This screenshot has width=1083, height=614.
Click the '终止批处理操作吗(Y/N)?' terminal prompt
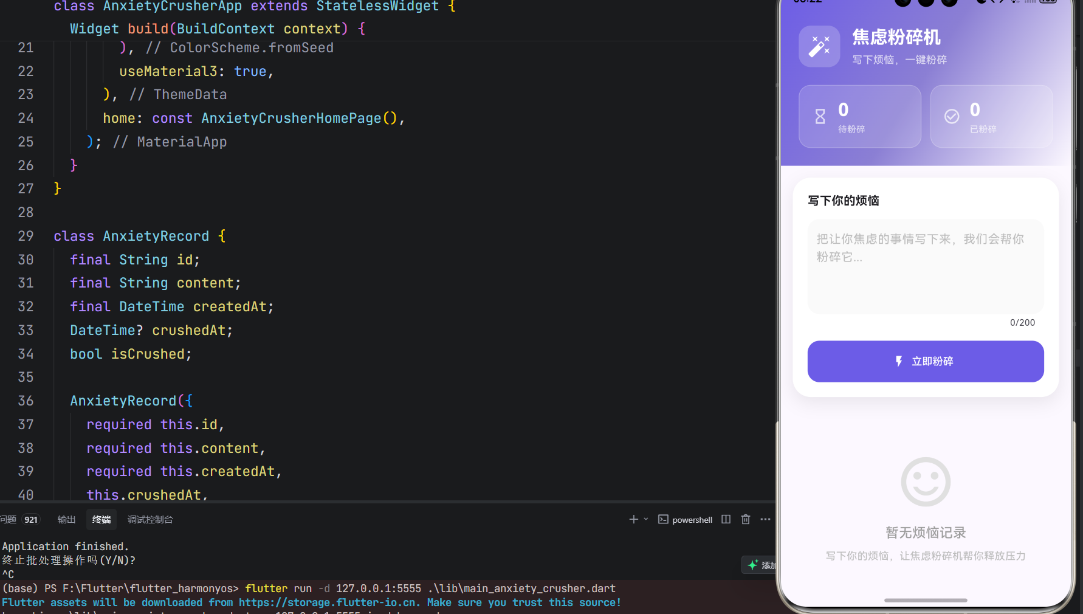pyautogui.click(x=69, y=561)
